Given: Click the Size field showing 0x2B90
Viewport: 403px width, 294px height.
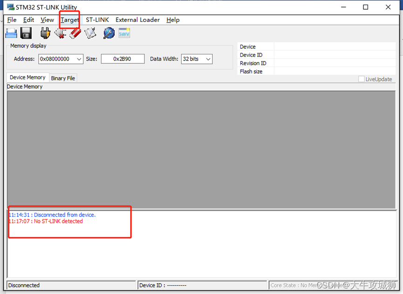Looking at the screenshot, I should pyautogui.click(x=123, y=59).
